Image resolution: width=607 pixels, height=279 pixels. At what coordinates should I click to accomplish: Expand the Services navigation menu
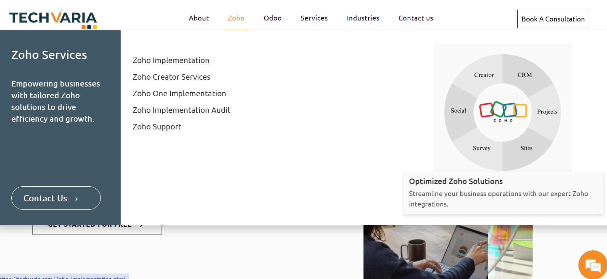point(314,18)
